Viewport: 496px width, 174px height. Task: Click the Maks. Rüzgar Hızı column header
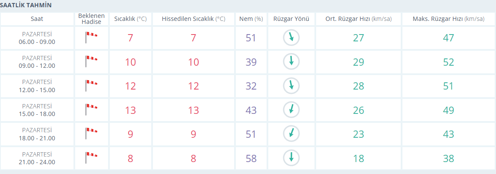448,19
